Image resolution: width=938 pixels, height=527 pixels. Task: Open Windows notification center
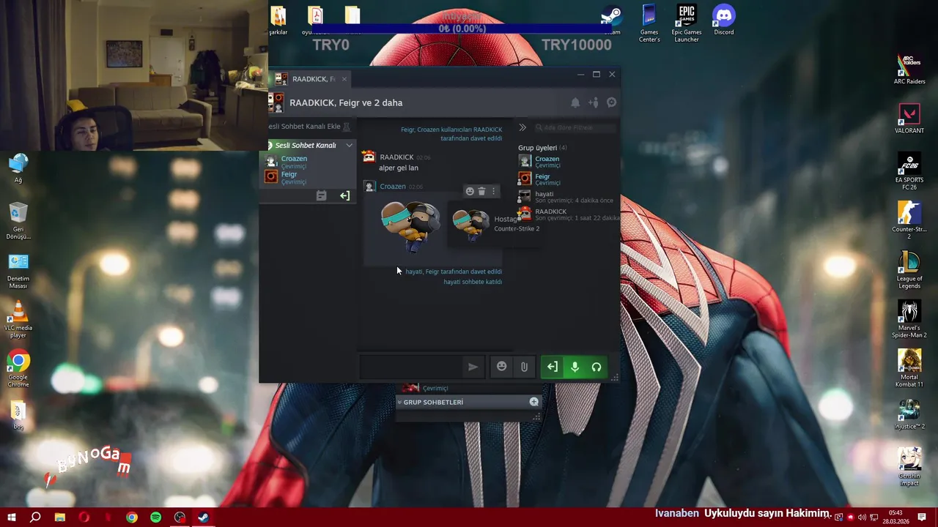[922, 517]
